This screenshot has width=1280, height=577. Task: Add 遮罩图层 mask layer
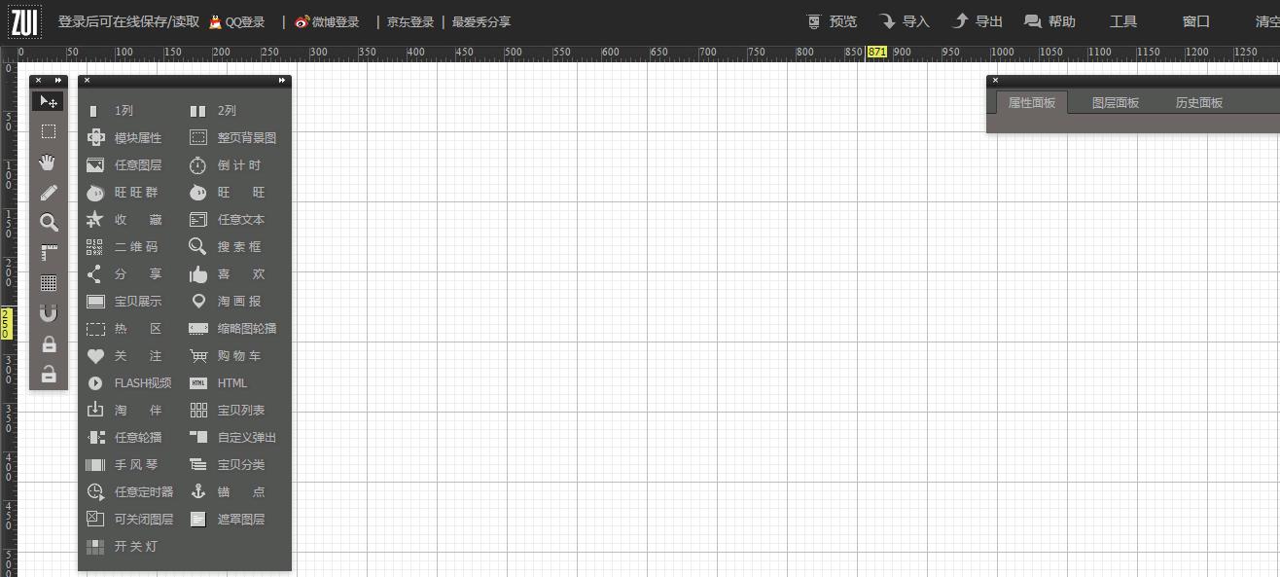[x=227, y=520]
